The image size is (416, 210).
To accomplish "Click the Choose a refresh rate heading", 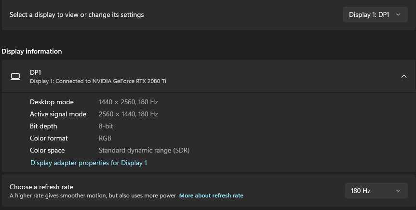I will 41,187.
